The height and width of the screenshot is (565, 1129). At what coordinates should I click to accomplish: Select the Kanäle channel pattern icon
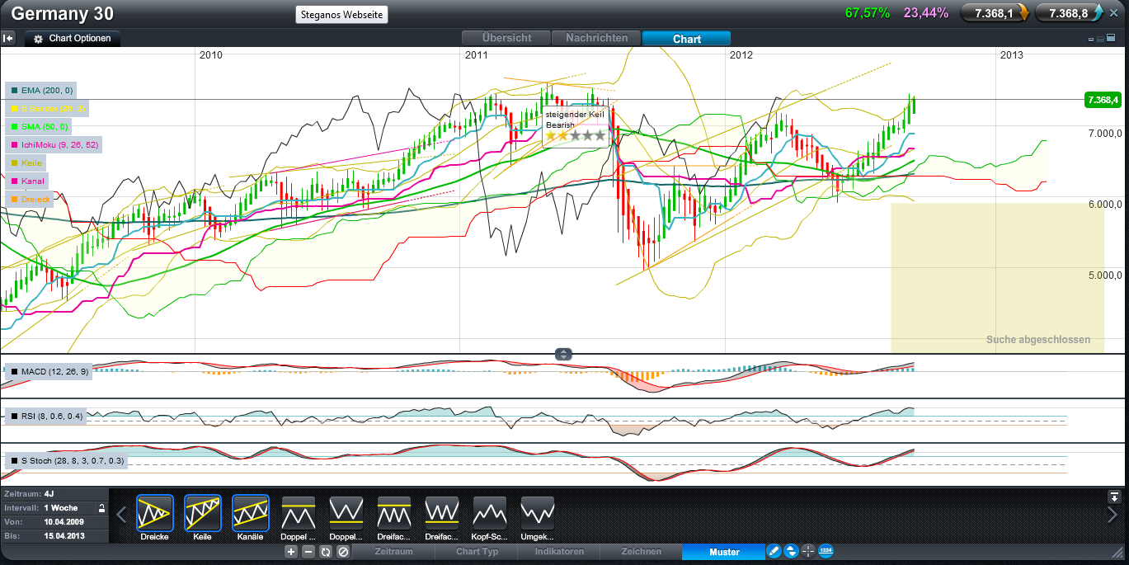click(x=252, y=512)
